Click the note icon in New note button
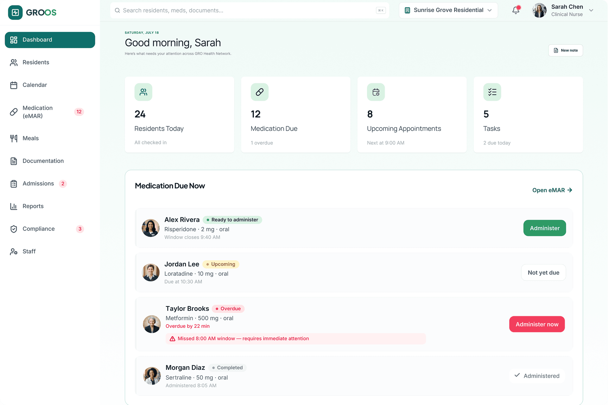 (556, 50)
